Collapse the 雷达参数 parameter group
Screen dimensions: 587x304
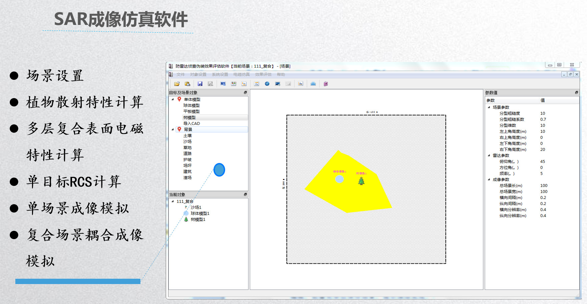(489, 155)
